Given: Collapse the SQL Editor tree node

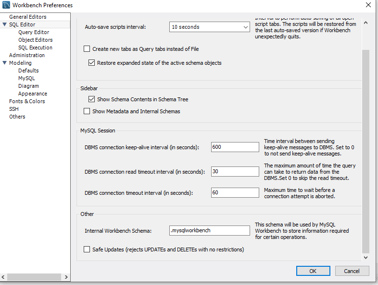Looking at the screenshot, I should coord(4,24).
